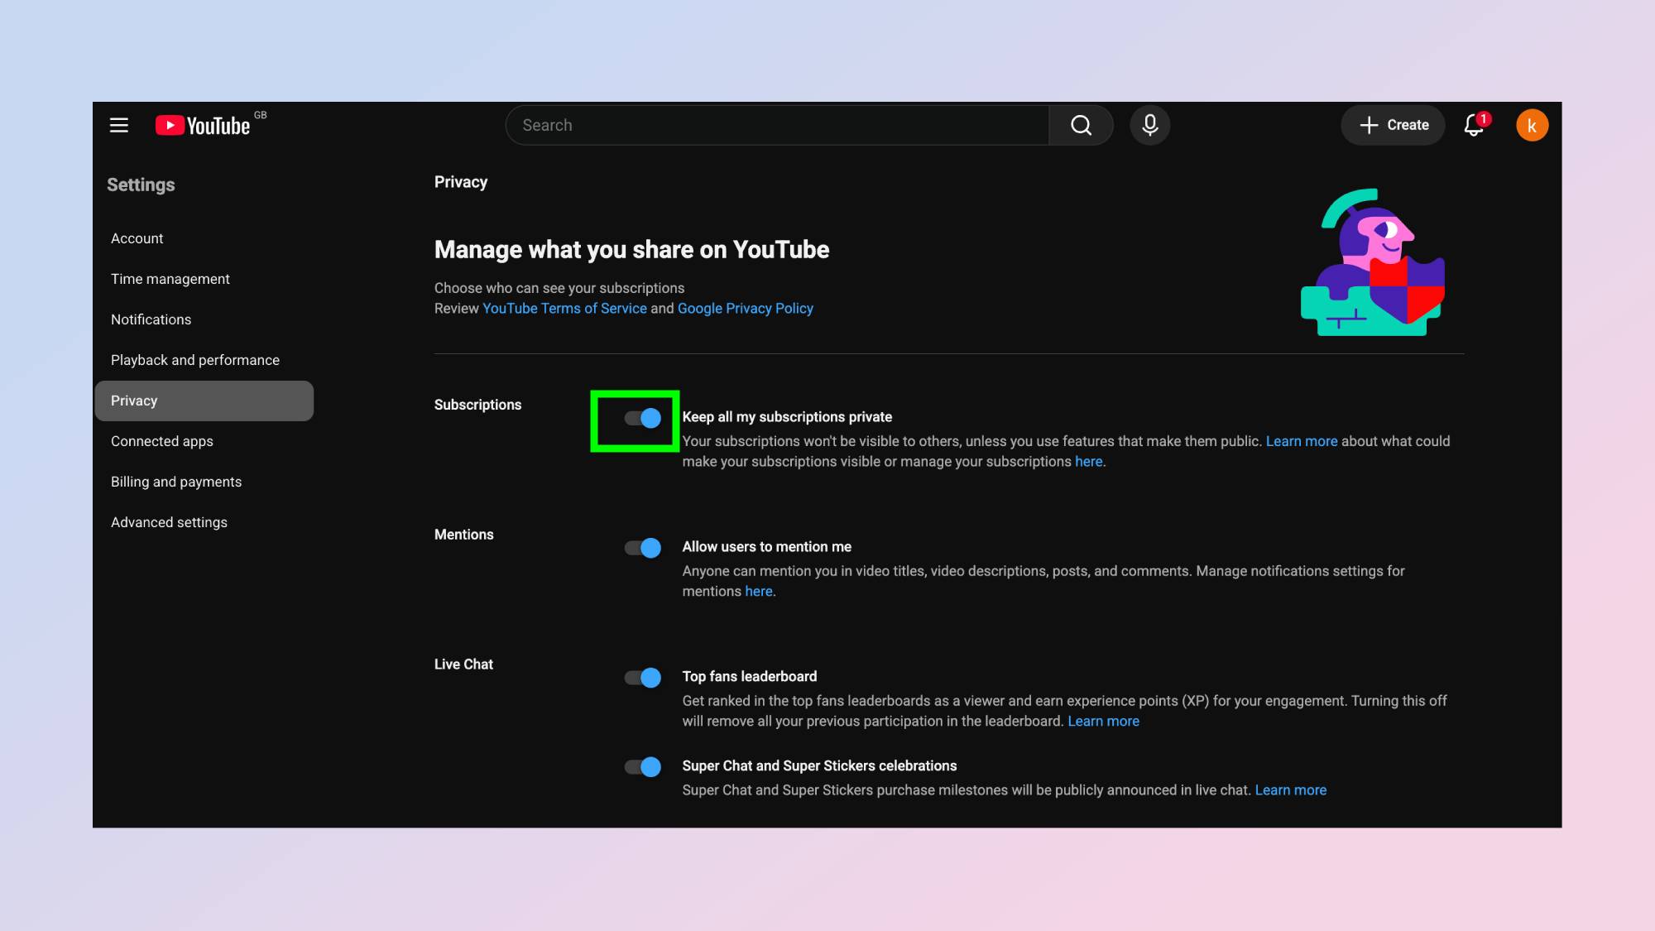Click 'here' link for mentions notifications
The image size is (1655, 931).
pos(758,592)
